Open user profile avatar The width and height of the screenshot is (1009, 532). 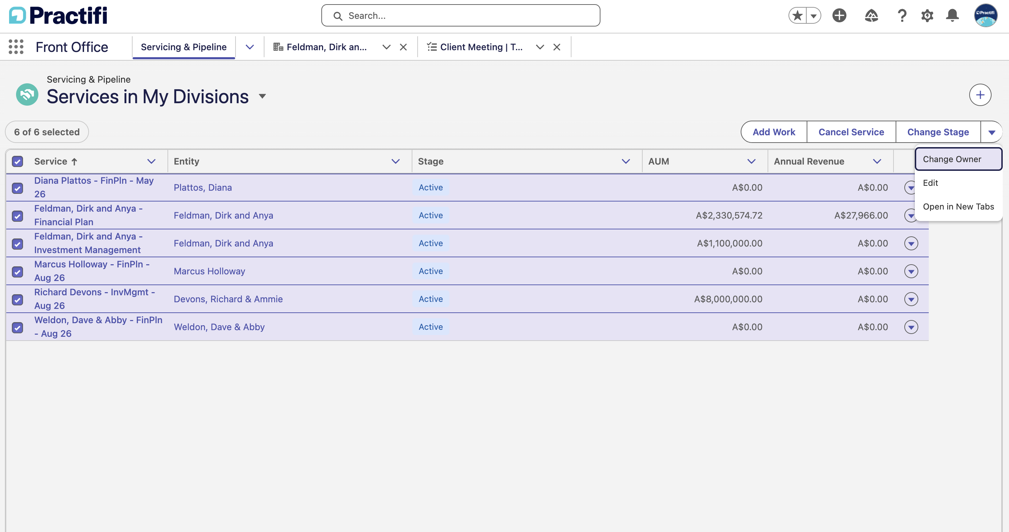click(986, 16)
